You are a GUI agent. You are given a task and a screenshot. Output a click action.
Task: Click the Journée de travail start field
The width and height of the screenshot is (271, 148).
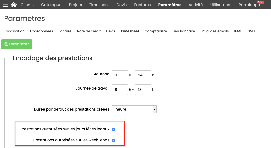120,90
